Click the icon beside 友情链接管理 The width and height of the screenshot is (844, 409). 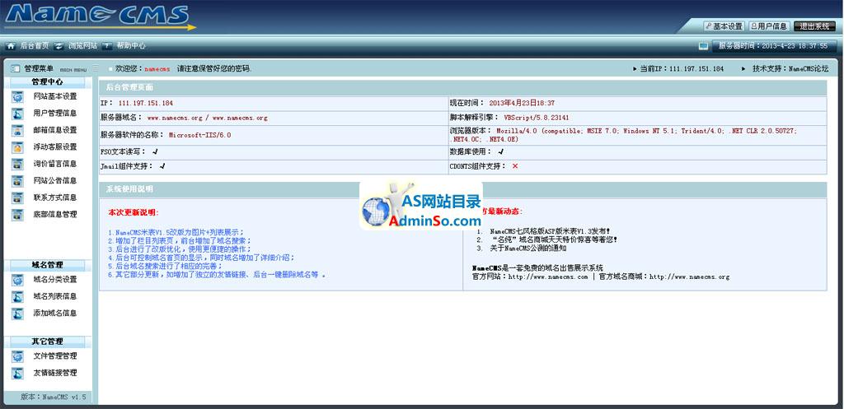[x=18, y=373]
